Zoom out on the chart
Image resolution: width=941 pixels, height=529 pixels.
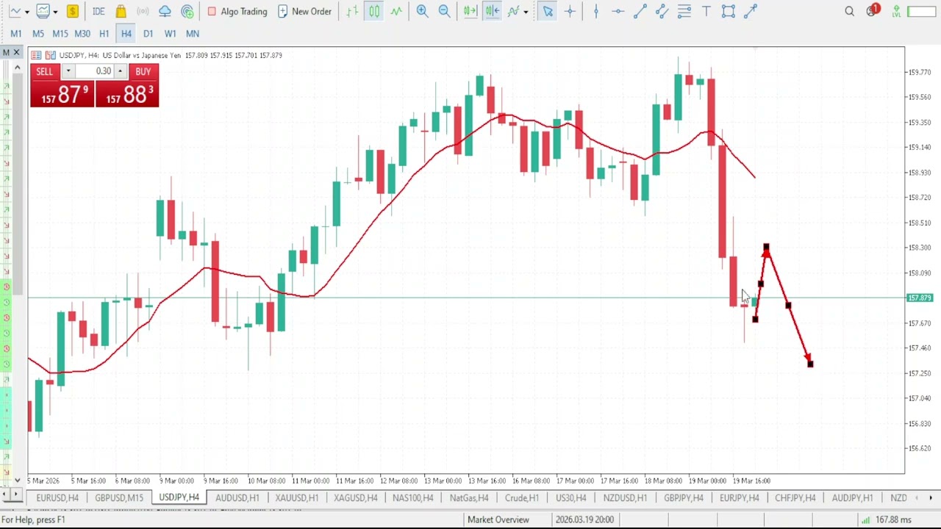click(x=444, y=11)
